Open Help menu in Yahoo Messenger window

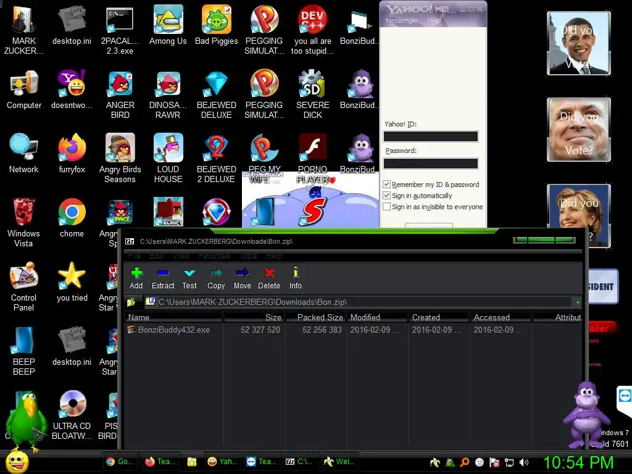(x=434, y=20)
